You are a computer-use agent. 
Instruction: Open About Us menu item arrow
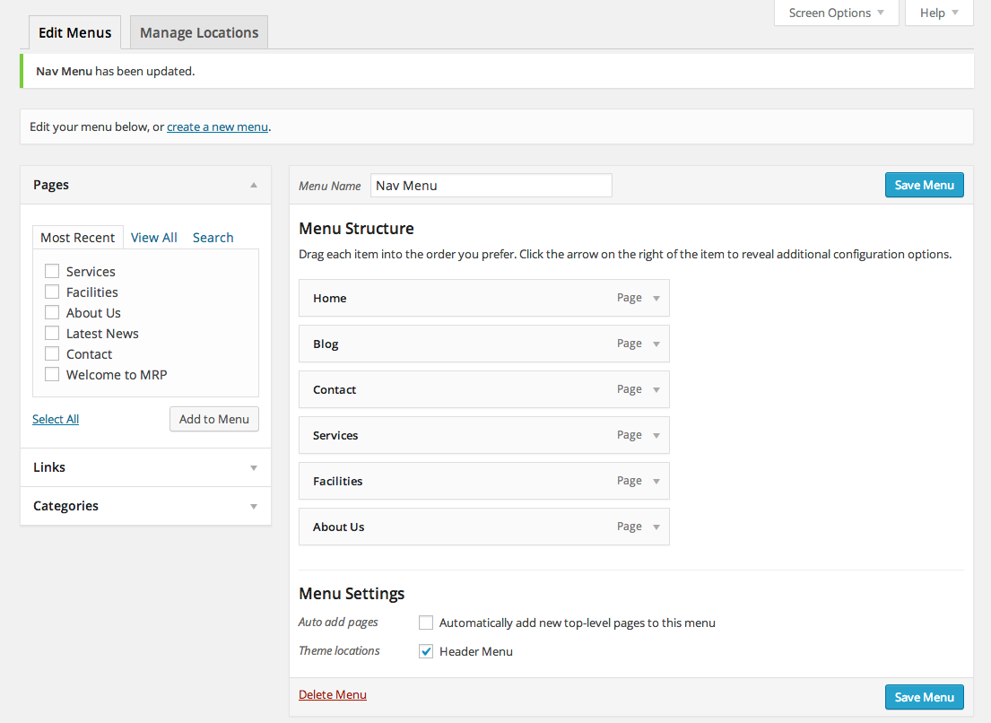(656, 527)
